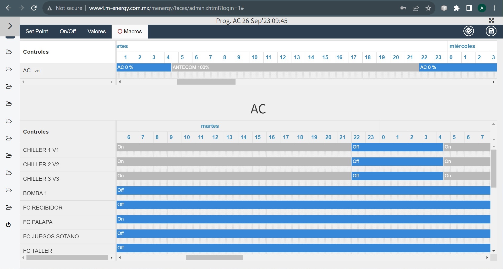503x269 pixels.
Task: Click the browser extensions puzzle icon
Action: coord(457,8)
